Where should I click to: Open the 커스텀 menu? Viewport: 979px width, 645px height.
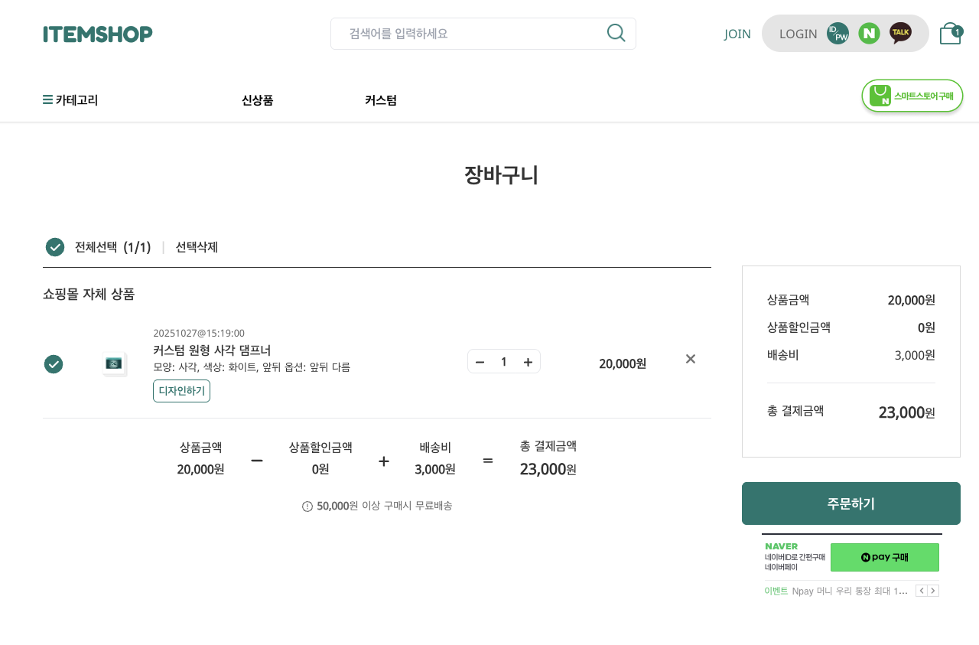(380, 99)
